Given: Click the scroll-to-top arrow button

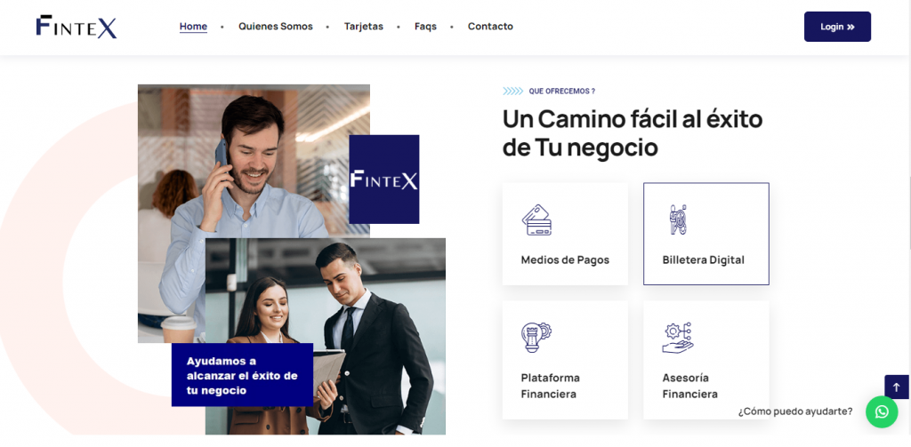Looking at the screenshot, I should [x=896, y=387].
